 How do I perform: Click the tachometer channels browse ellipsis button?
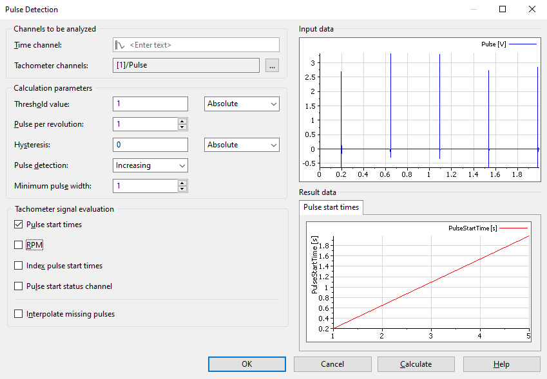coord(272,65)
